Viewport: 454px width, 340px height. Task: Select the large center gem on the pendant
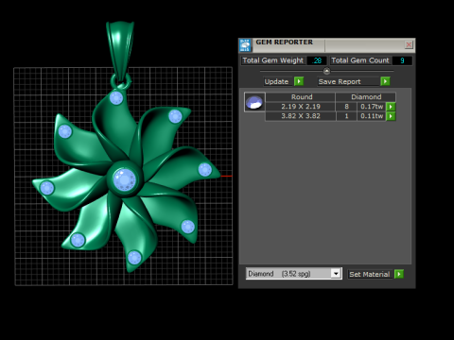pos(125,179)
